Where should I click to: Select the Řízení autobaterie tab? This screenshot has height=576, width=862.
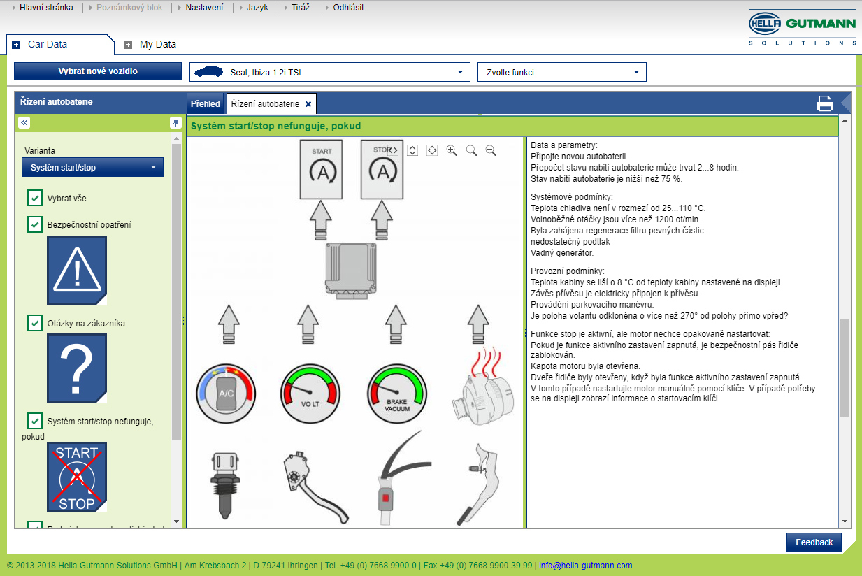(x=265, y=103)
